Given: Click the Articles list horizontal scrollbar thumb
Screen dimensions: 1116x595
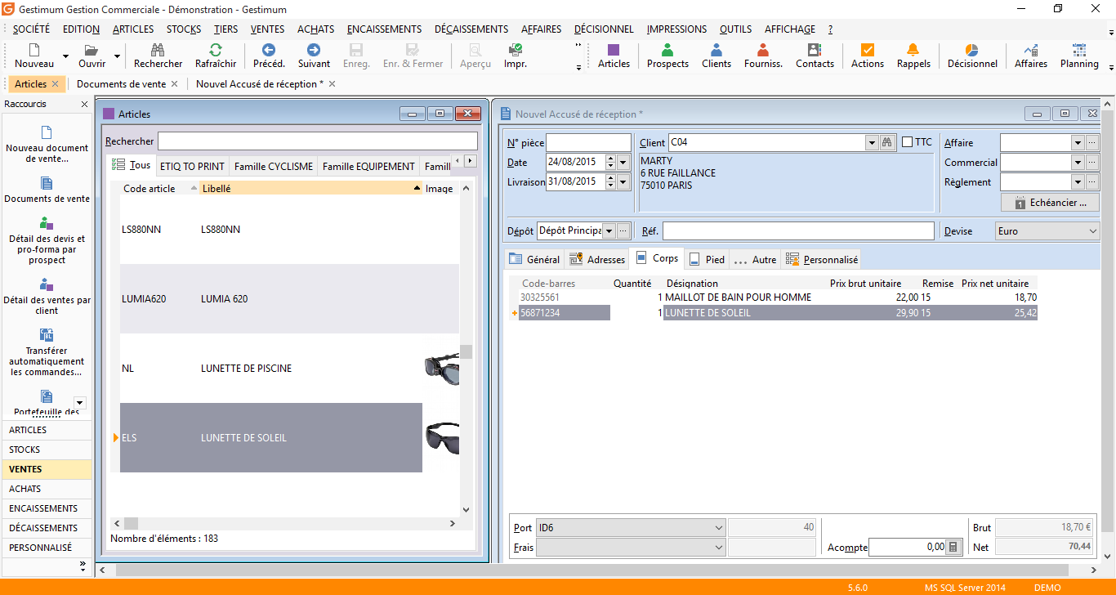Looking at the screenshot, I should (131, 523).
